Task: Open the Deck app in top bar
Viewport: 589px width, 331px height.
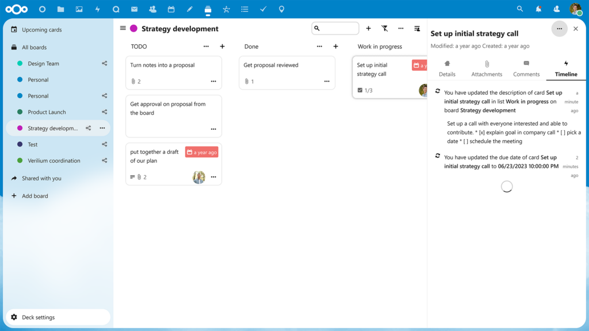Action: click(208, 9)
